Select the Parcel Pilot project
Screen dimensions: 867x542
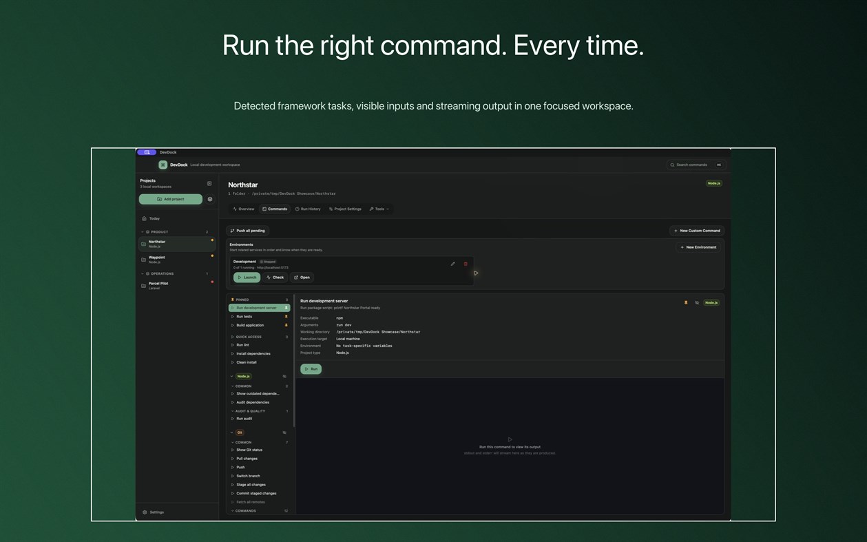[177, 285]
